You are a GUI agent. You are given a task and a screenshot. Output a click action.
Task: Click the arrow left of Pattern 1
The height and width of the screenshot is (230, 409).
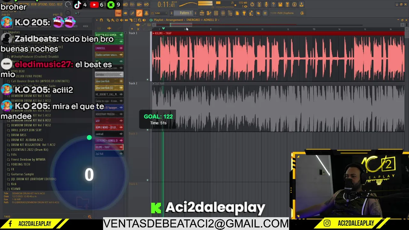pos(172,13)
